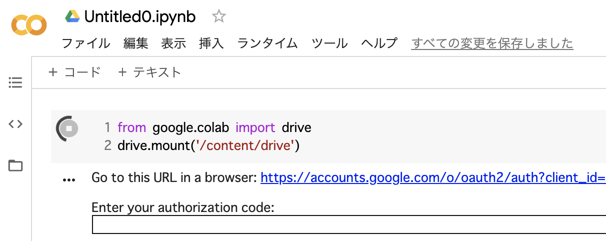Open the ツール menu

pos(329,43)
